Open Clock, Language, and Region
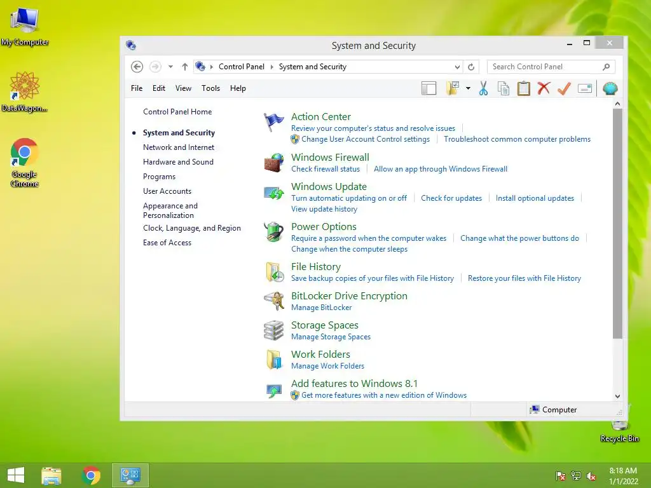 tap(192, 228)
